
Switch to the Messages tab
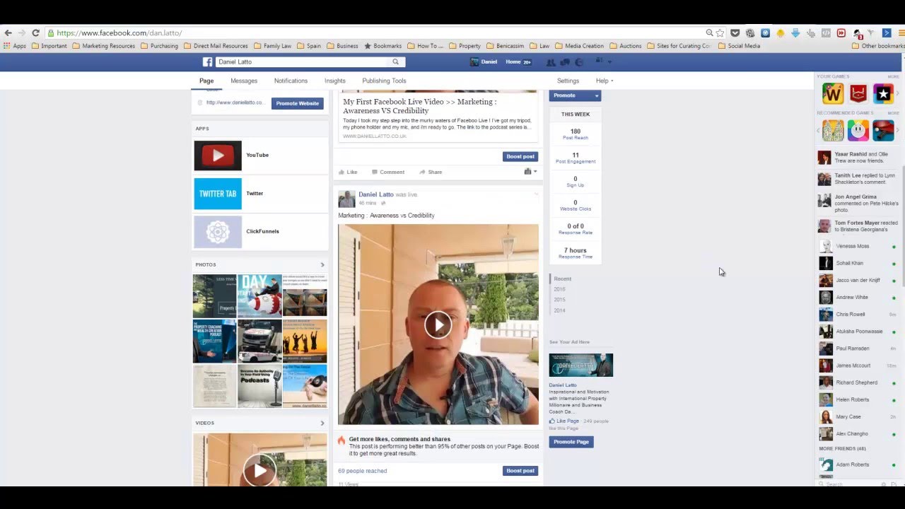tap(244, 81)
